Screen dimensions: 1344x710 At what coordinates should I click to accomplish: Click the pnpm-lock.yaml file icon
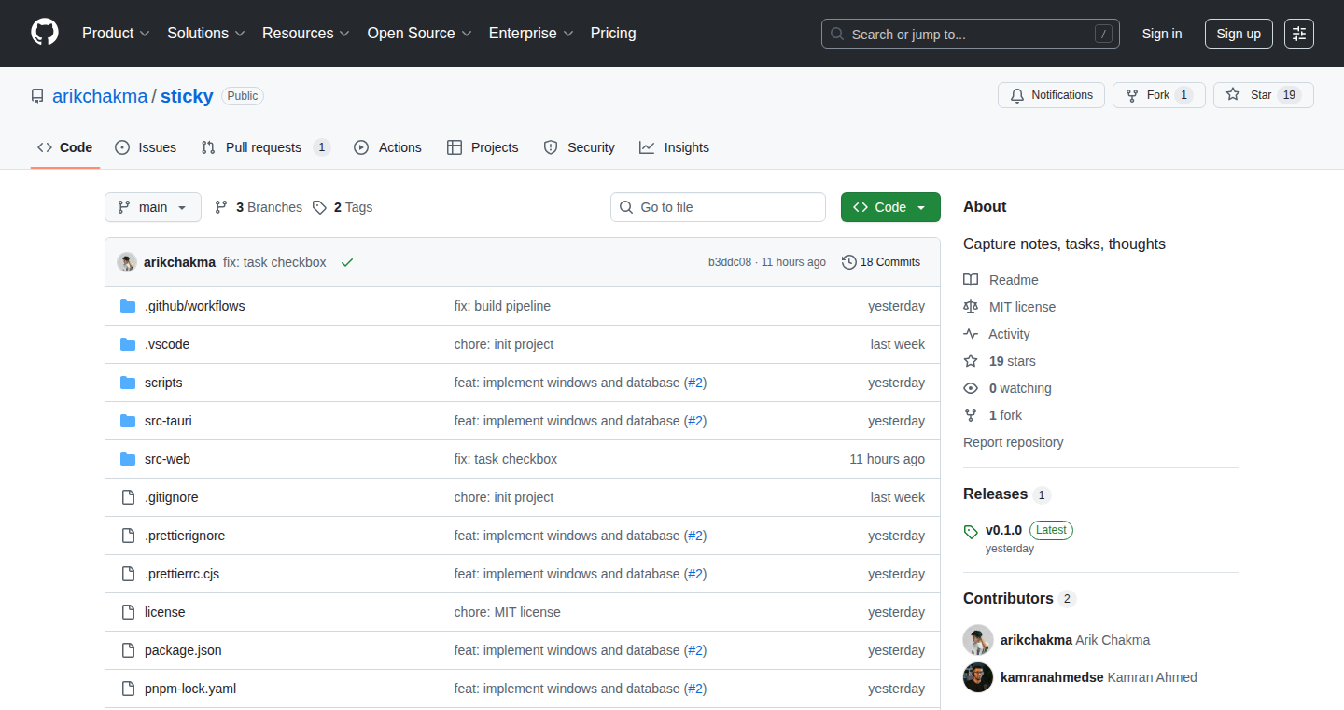pyautogui.click(x=128, y=689)
